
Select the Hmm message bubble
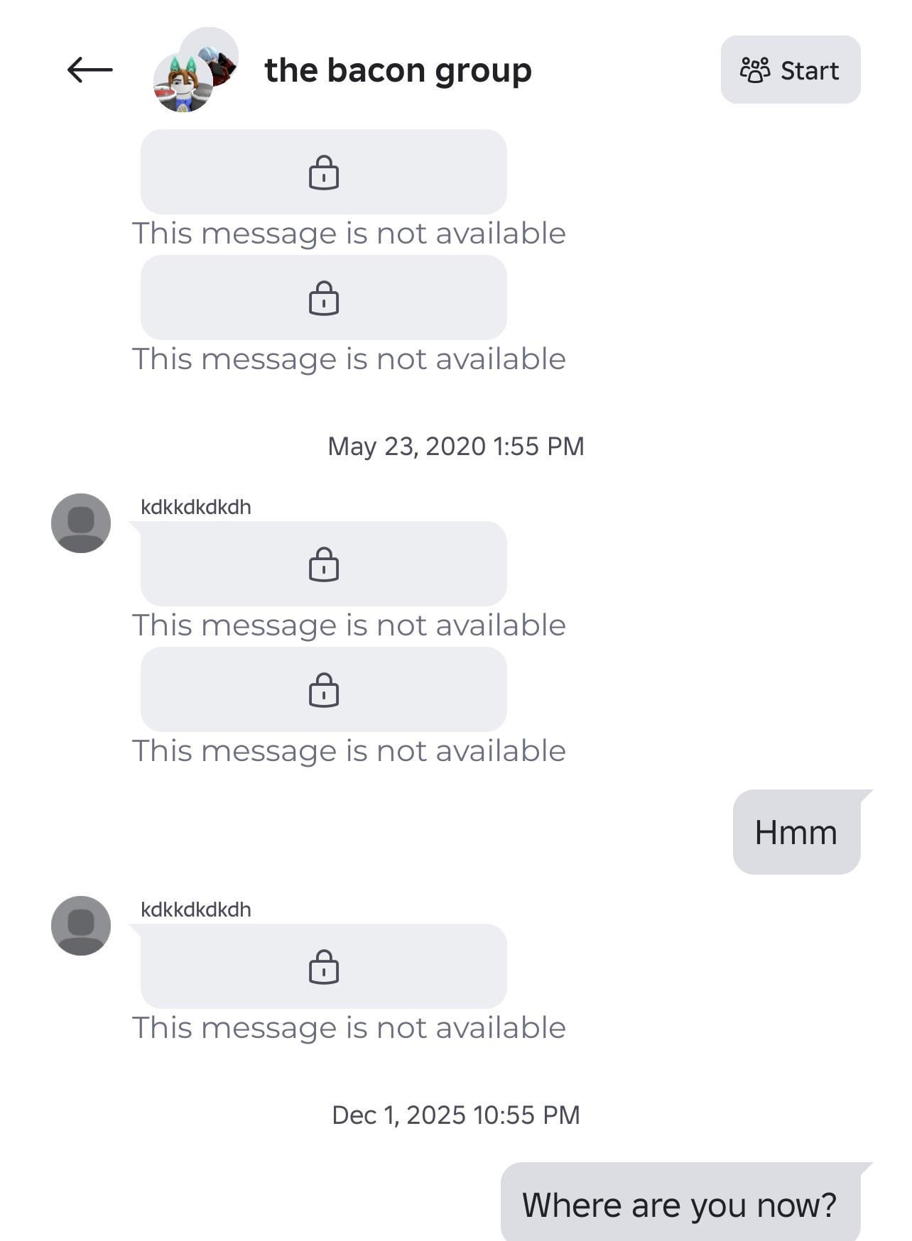pyautogui.click(x=796, y=832)
